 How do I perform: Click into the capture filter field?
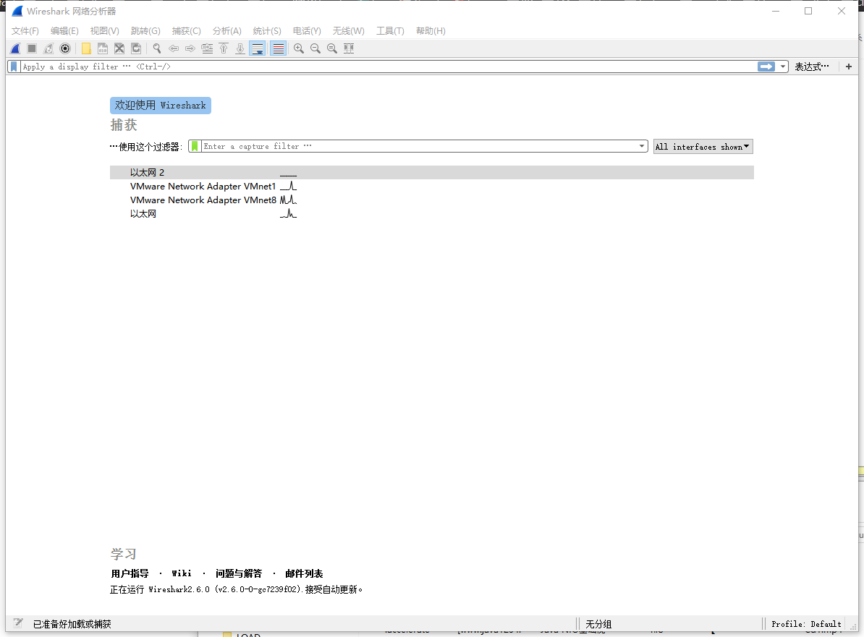pyautogui.click(x=419, y=146)
